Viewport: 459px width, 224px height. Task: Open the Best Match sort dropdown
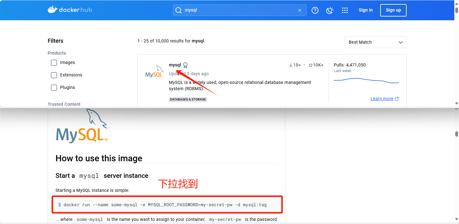(x=375, y=42)
